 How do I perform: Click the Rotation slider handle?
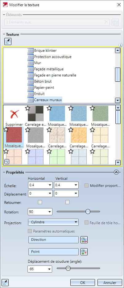click(88, 212)
